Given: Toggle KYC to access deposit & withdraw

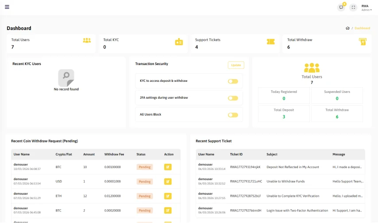Looking at the screenshot, I should tap(233, 81).
